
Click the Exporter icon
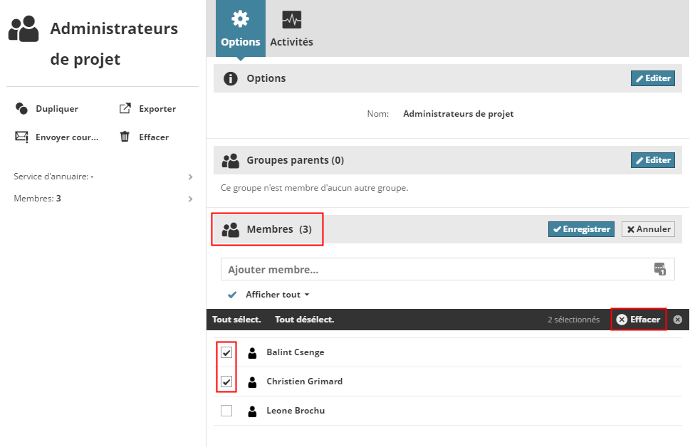(x=125, y=109)
